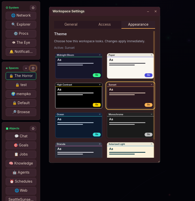The image size is (195, 201).
Task: Click the x in Ocean preview
Action: point(100,114)
